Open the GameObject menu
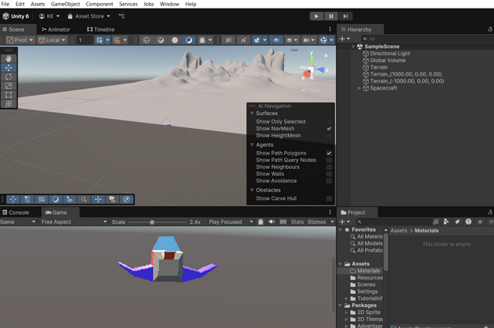 point(65,4)
